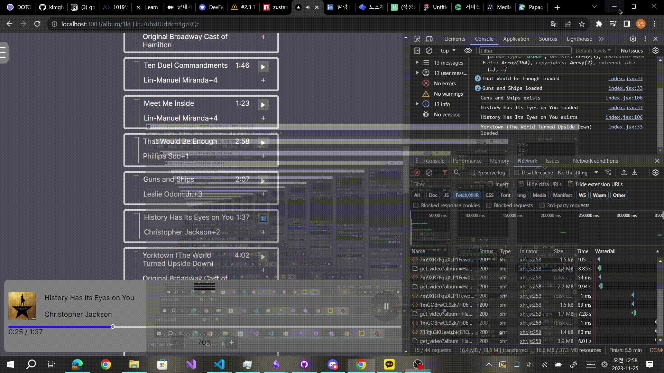Switch to the Elements tab
Screen dimensions: 664x373
tap(454, 39)
